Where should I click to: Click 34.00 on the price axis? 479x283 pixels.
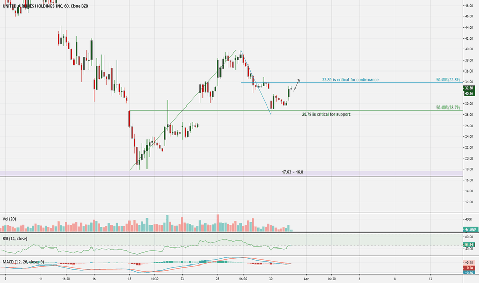click(x=469, y=82)
